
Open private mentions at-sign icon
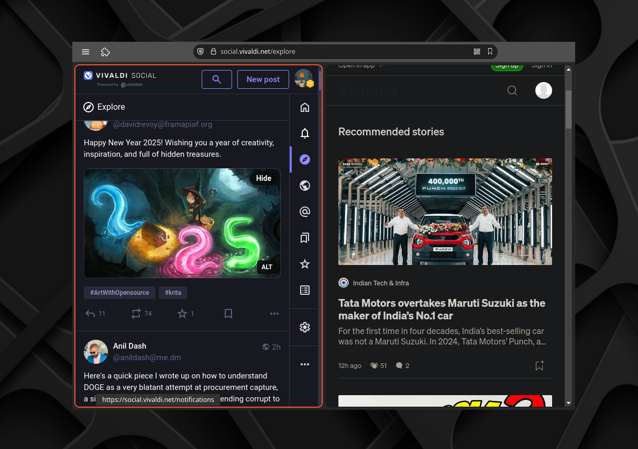pos(305,212)
